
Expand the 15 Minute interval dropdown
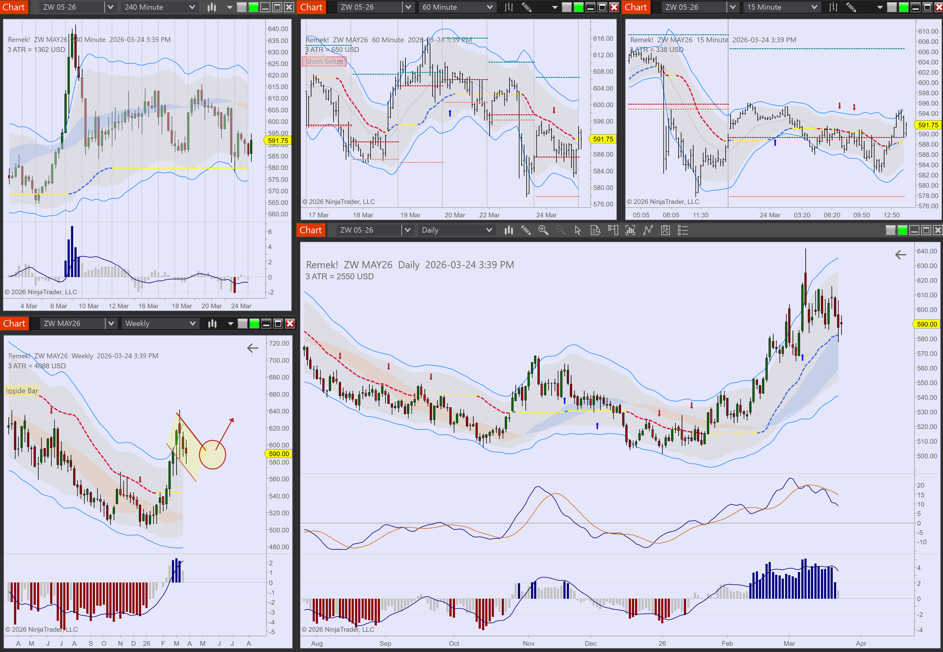coord(814,7)
